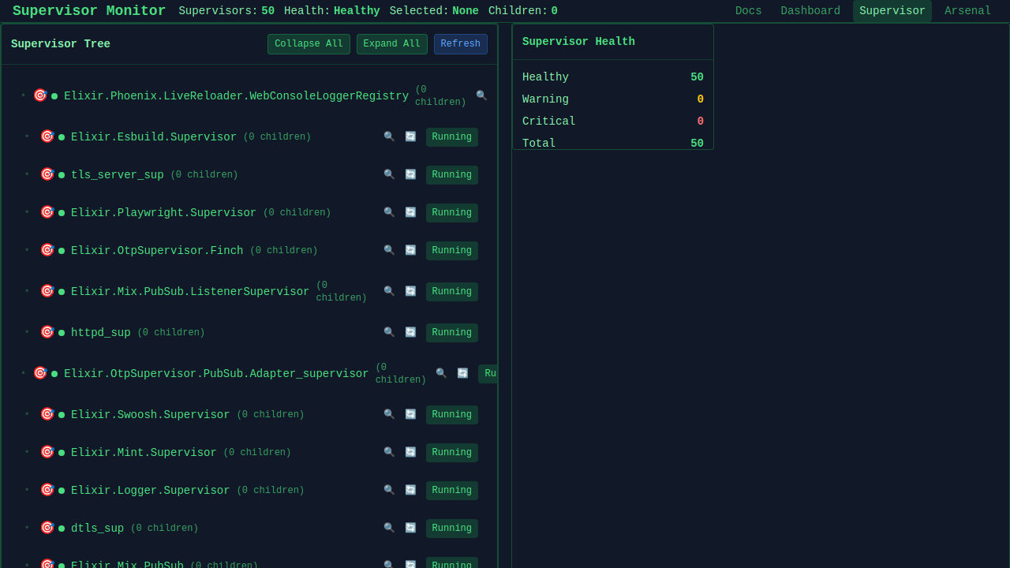Image resolution: width=1010 pixels, height=568 pixels.
Task: Click magnifier on WebConsoleLoggerRegistry row
Action: 481,95
